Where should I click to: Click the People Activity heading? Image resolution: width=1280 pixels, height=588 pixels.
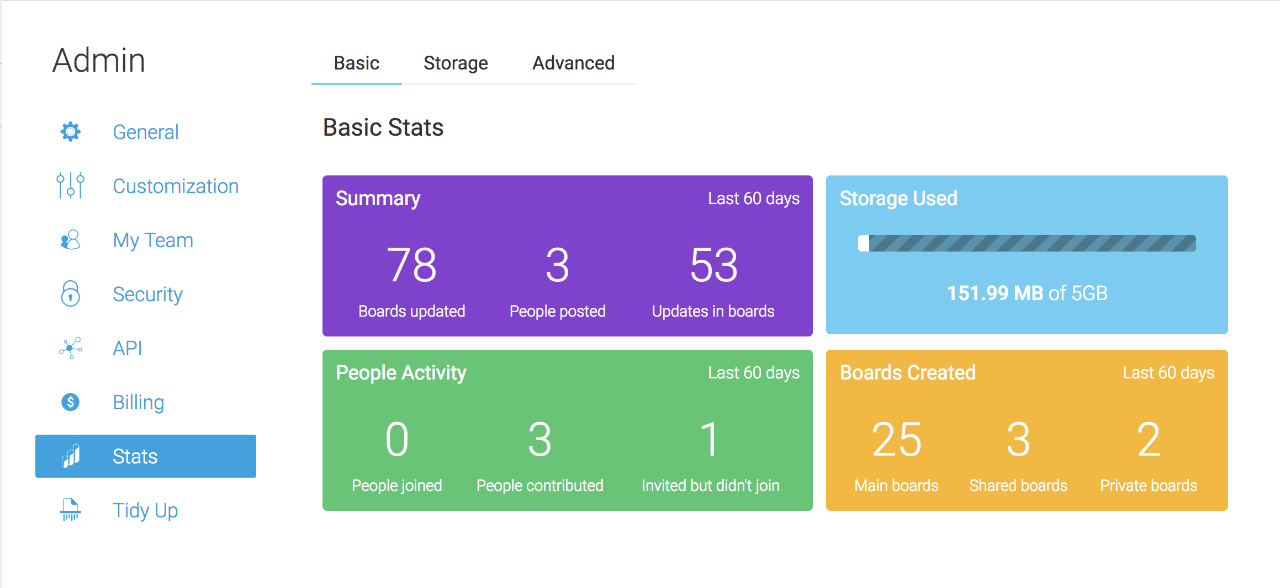point(401,373)
